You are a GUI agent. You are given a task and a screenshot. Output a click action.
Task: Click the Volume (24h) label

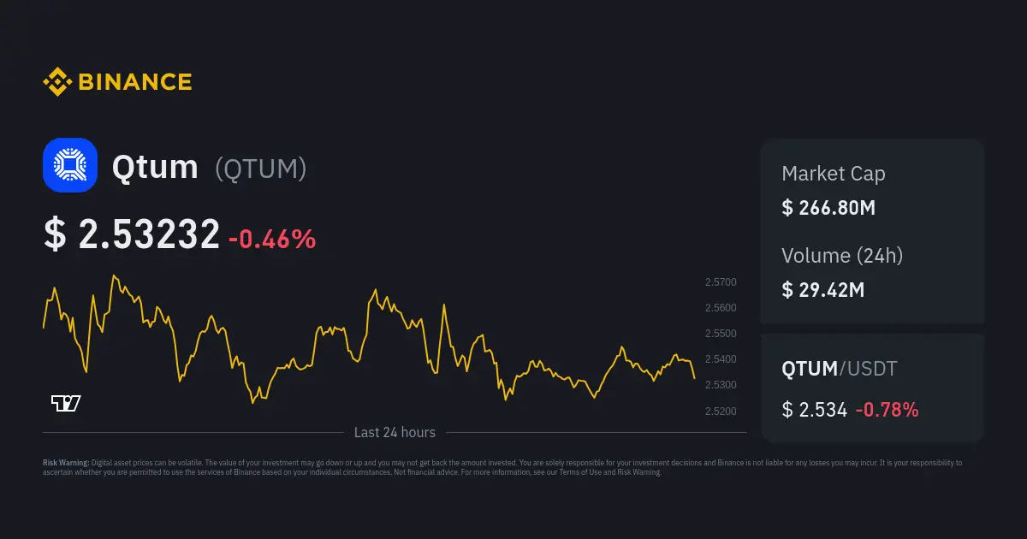(x=842, y=256)
